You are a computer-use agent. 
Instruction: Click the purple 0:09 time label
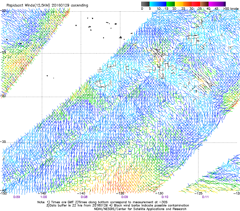point(125,197)
